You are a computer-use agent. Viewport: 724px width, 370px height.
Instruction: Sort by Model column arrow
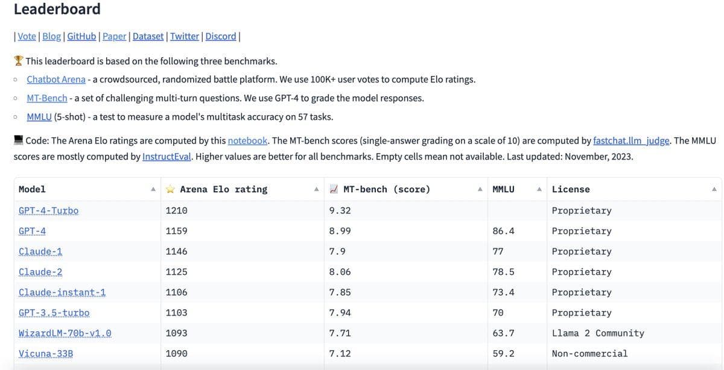[x=153, y=189]
